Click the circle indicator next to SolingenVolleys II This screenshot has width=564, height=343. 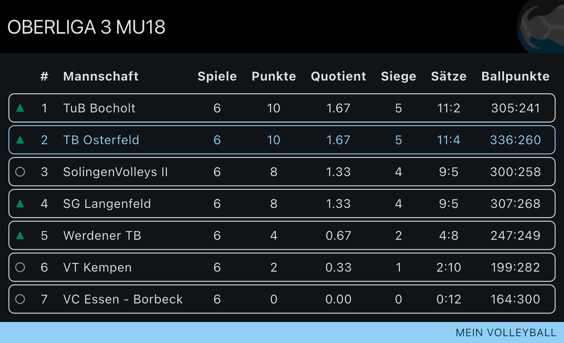tap(19, 171)
